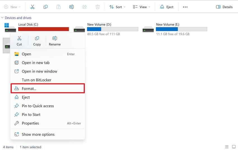Click the selected drive behind context menu
The image size is (238, 150).
coord(6,46)
